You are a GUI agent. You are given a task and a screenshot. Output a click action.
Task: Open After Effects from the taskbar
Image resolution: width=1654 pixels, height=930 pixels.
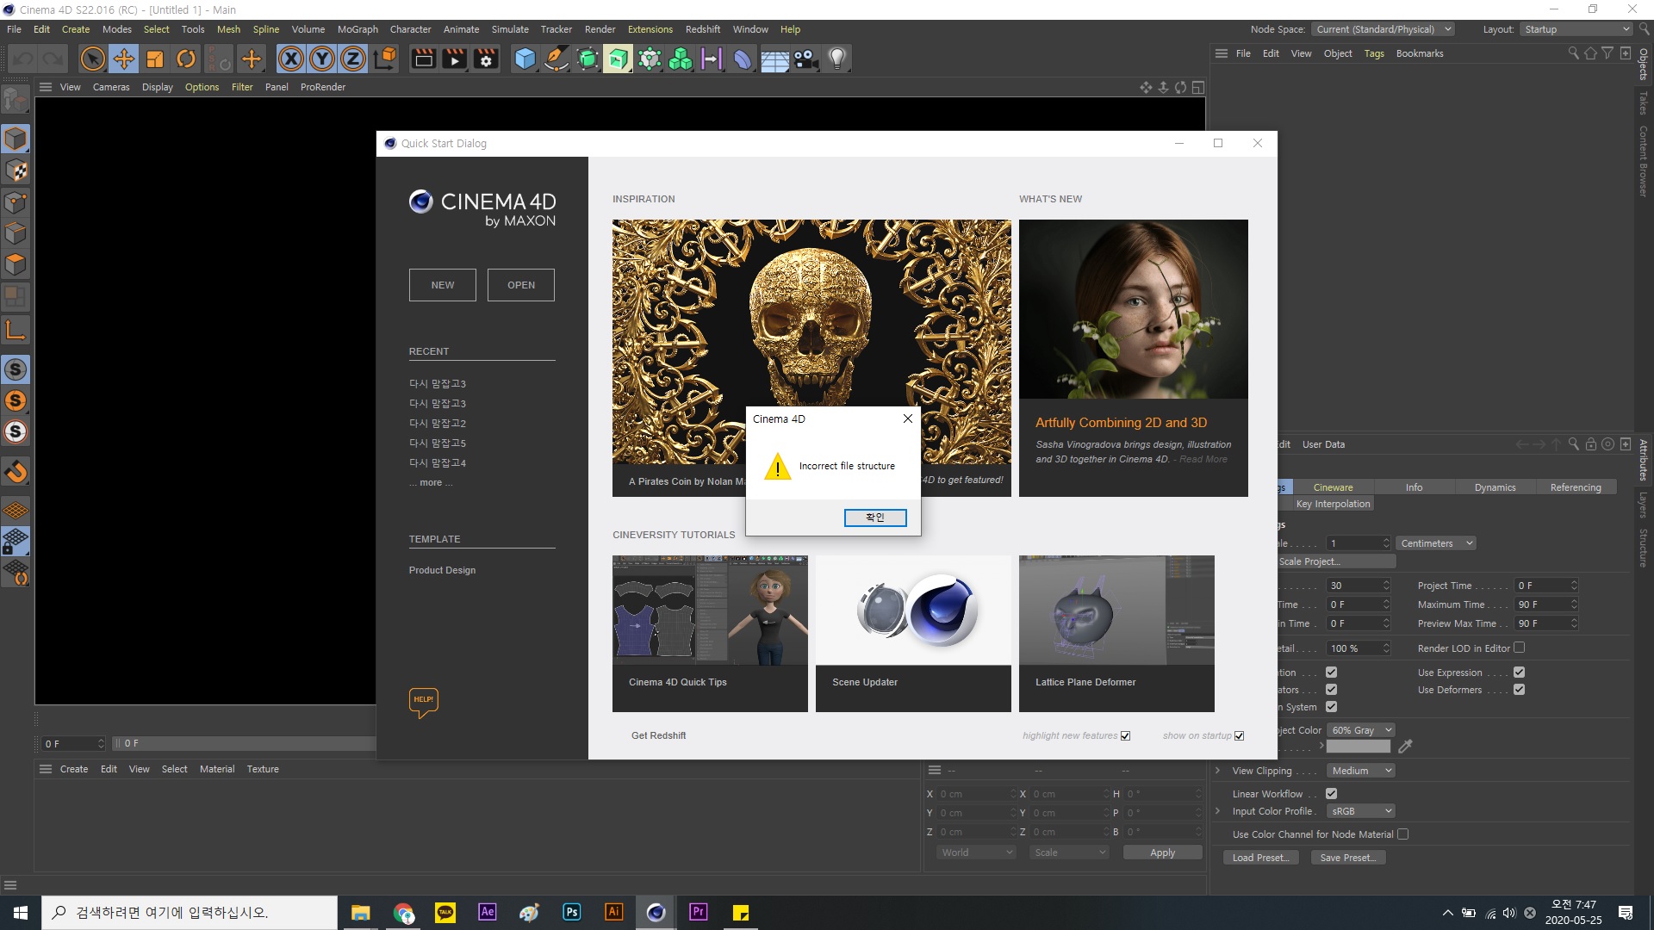tap(488, 912)
